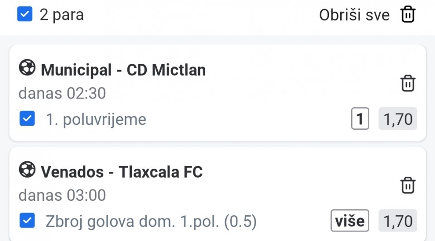Click the delete-all trash icon at top

click(x=408, y=14)
